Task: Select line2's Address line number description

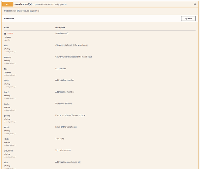Action: pos(65,92)
